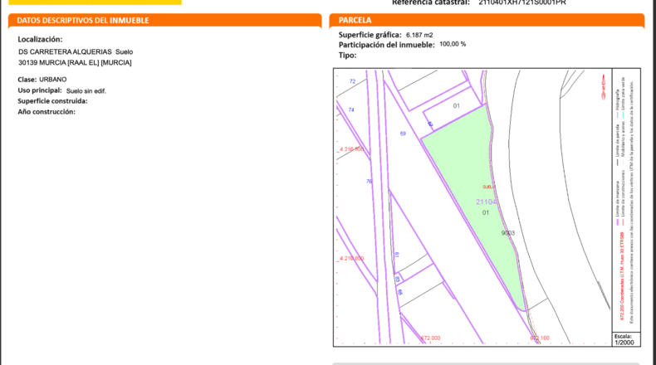Viewport: 656px width, 365px height.
Task: Click the 'Clase:' label
Action: [27, 80]
